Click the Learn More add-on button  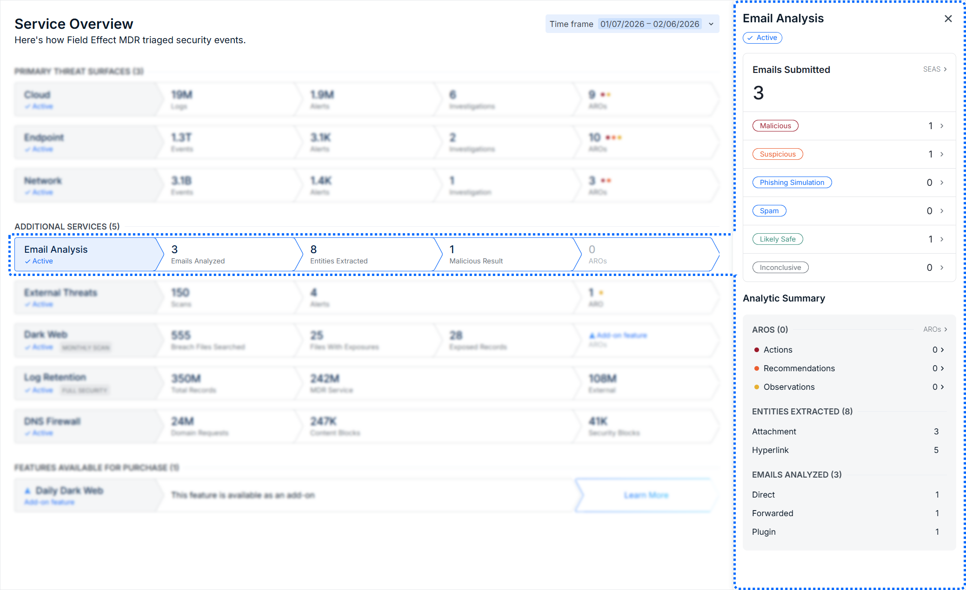(x=646, y=495)
